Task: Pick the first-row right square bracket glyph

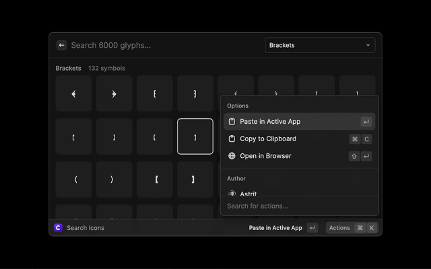Action: [195, 93]
